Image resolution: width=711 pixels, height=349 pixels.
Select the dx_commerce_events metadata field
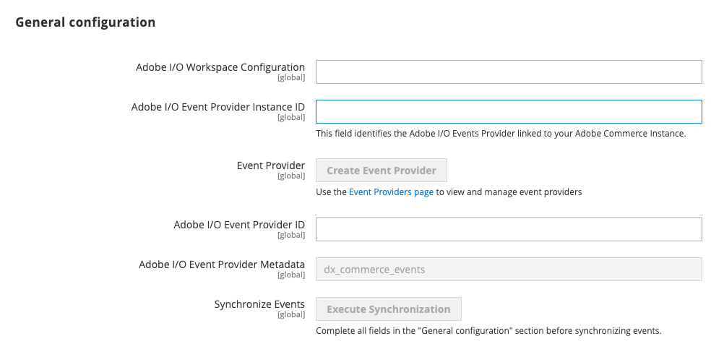pyautogui.click(x=509, y=270)
